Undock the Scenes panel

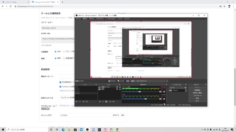(96, 85)
